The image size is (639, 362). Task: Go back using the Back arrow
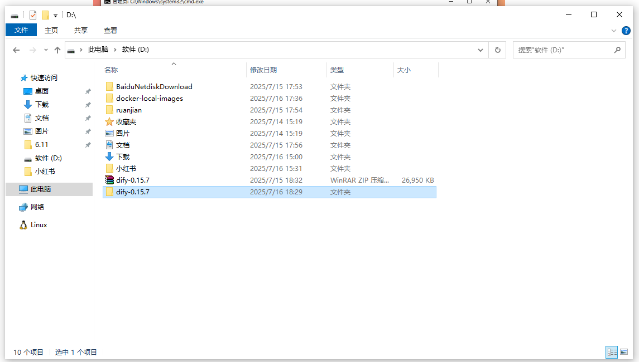(x=17, y=50)
